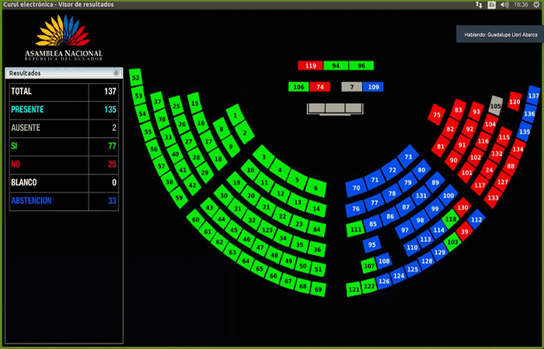Click green seat 84

click(316, 230)
